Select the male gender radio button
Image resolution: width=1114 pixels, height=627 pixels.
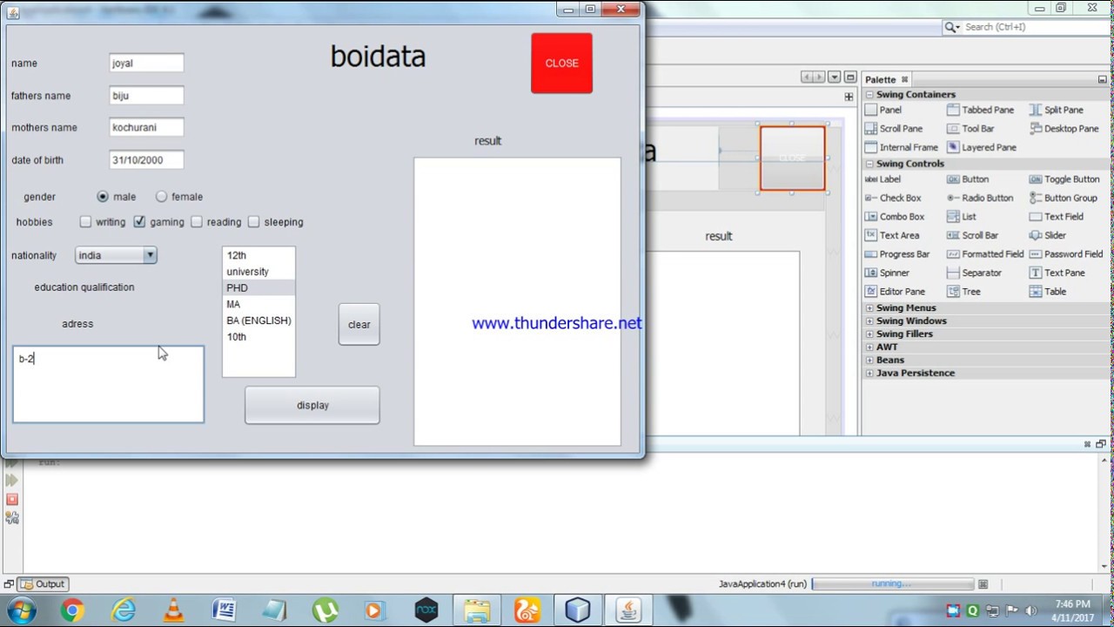104,197
